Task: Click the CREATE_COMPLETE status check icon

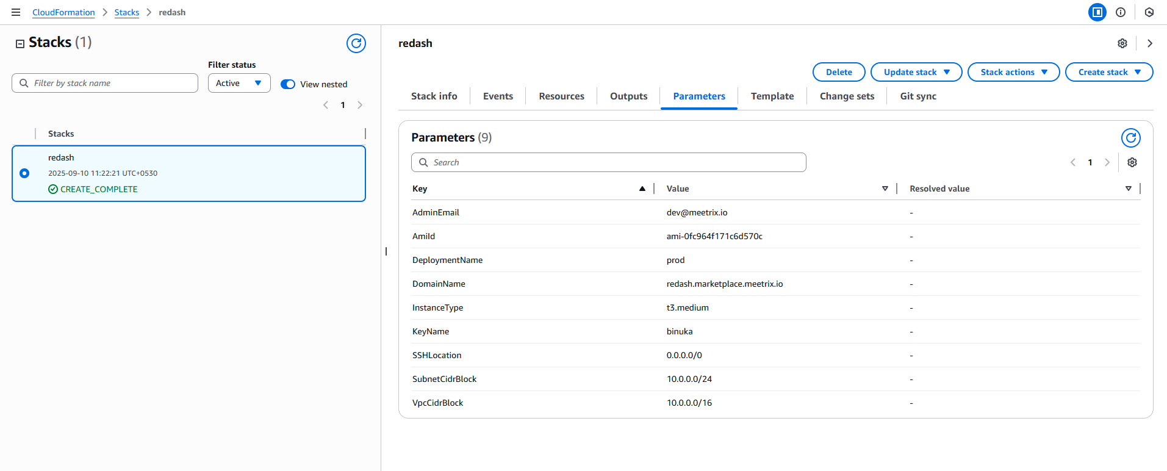Action: [53, 189]
